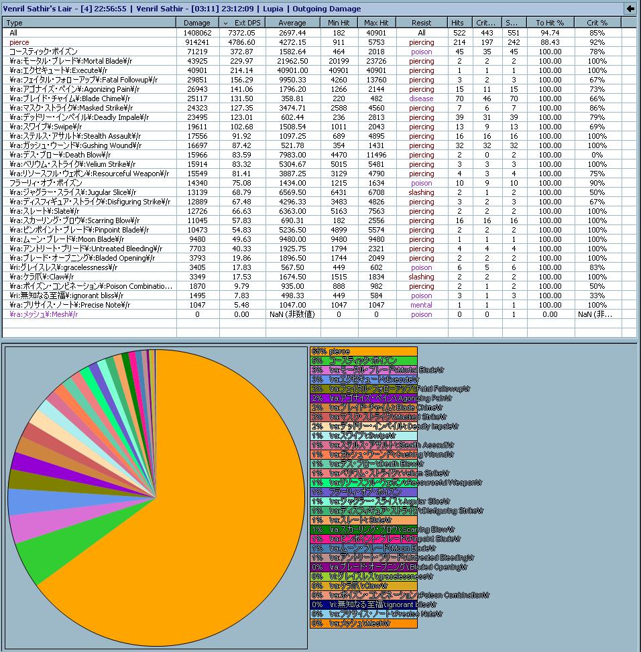Click the 1408062 total damage cell
This screenshot has width=641, height=652.
tap(198, 33)
